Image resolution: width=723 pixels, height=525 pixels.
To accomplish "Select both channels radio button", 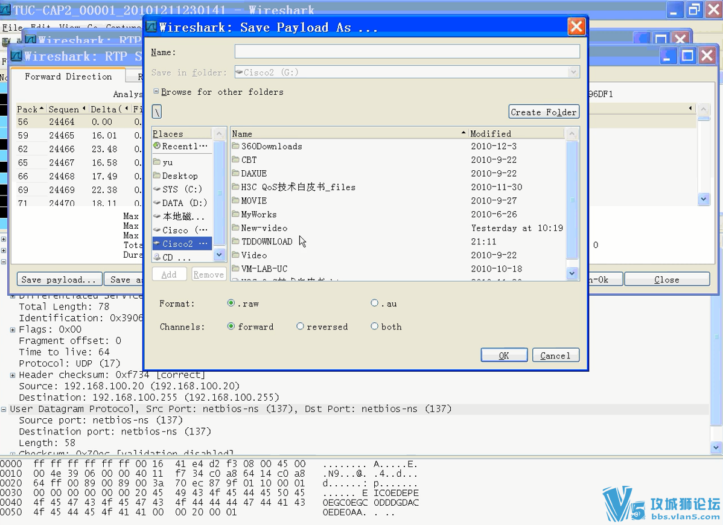I will pos(375,326).
